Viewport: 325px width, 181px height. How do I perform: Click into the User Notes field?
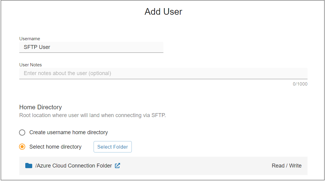[x=163, y=74]
